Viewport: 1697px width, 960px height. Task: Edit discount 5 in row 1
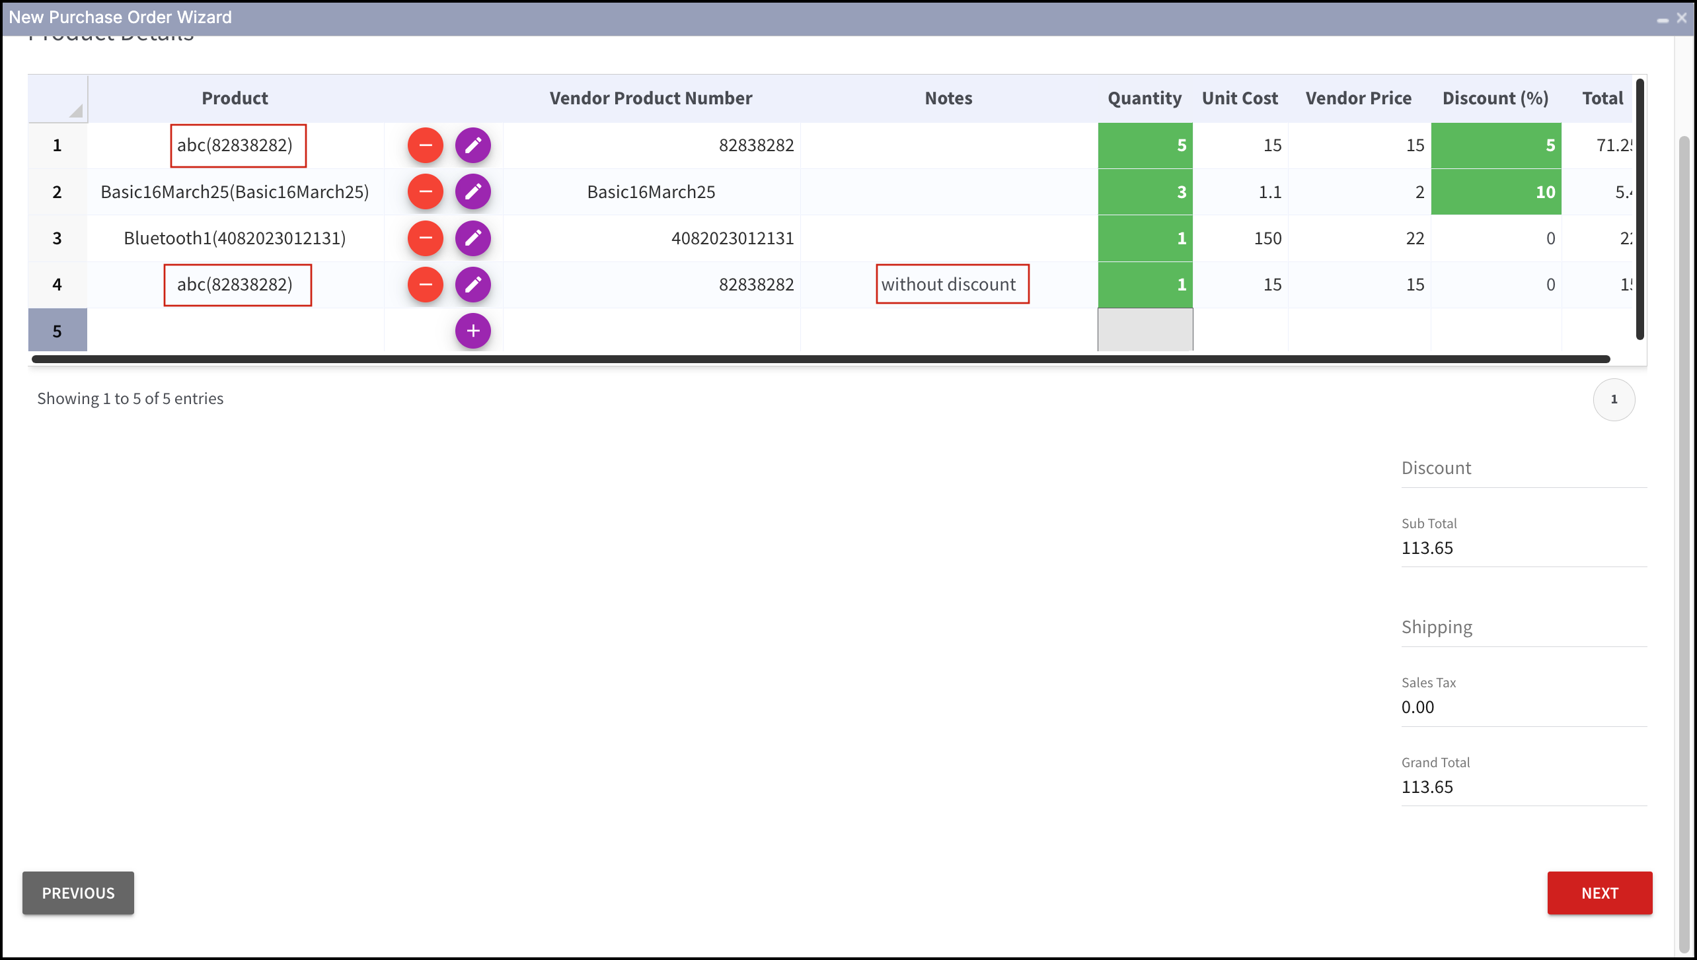point(1496,145)
